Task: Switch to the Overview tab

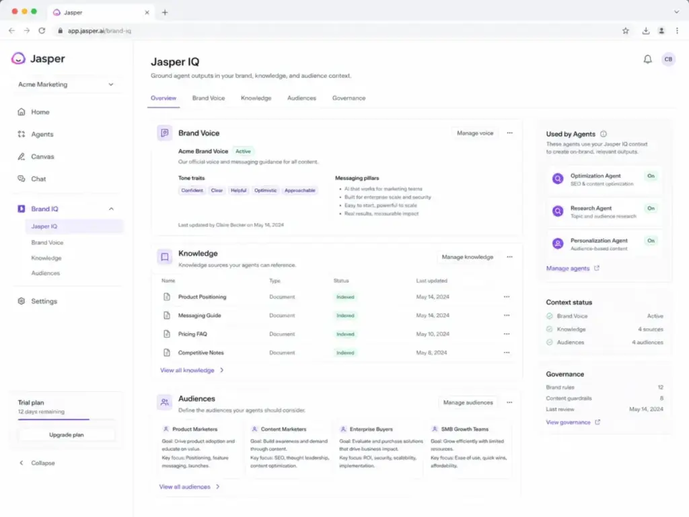Action: tap(164, 98)
